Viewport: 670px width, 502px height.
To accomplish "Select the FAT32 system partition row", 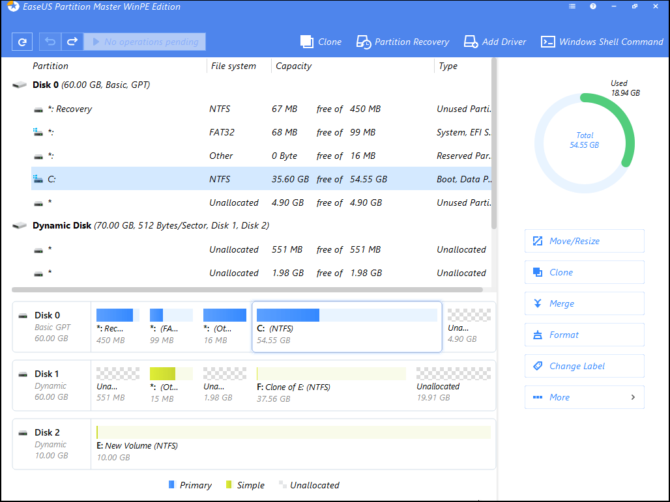I will click(x=261, y=132).
